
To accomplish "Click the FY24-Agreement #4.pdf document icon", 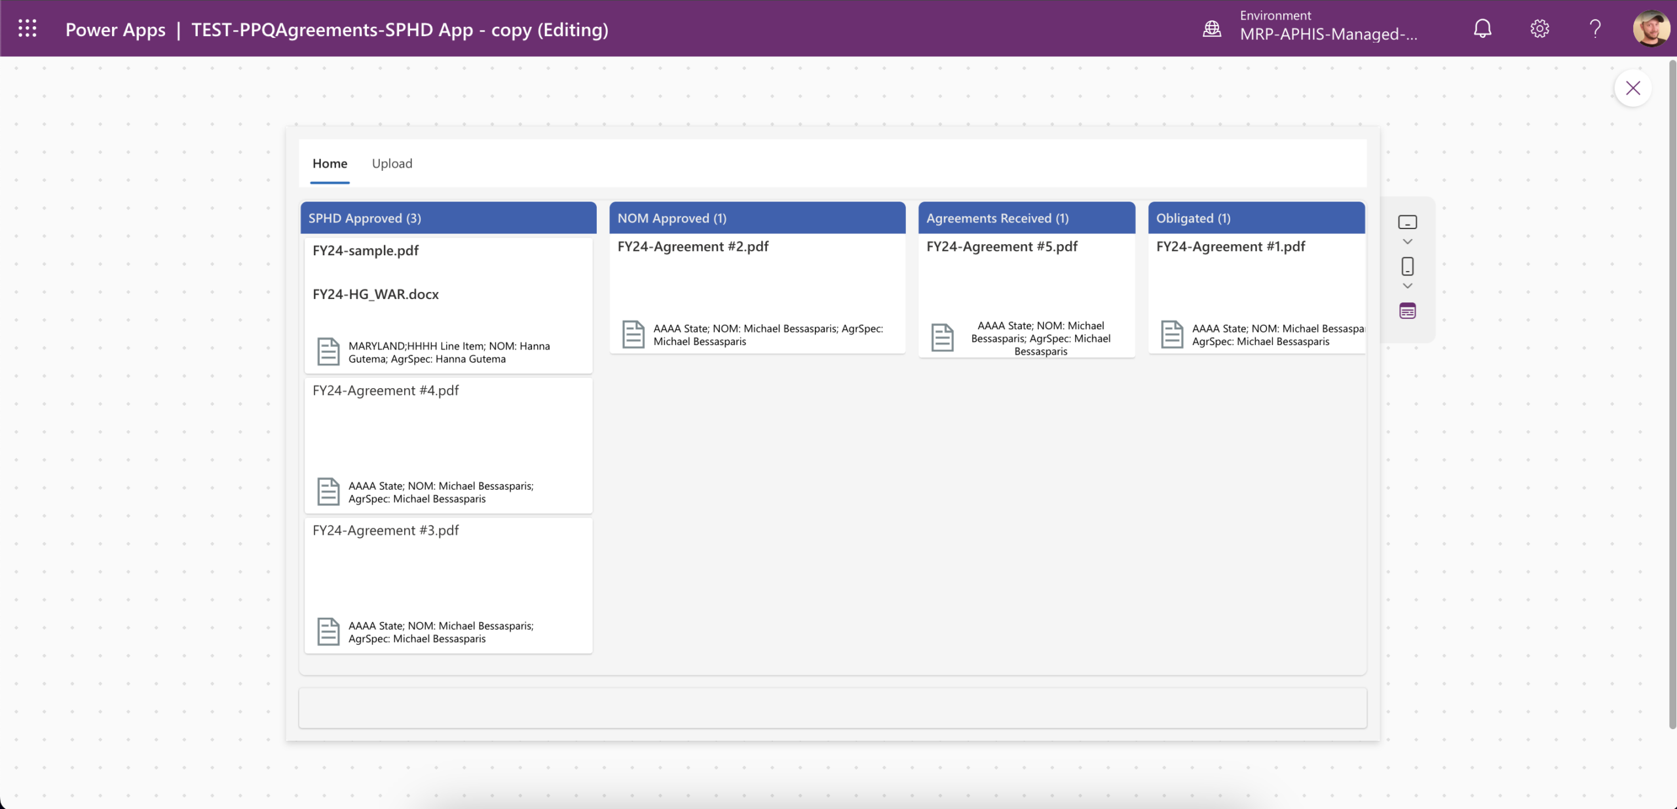I will coord(328,492).
